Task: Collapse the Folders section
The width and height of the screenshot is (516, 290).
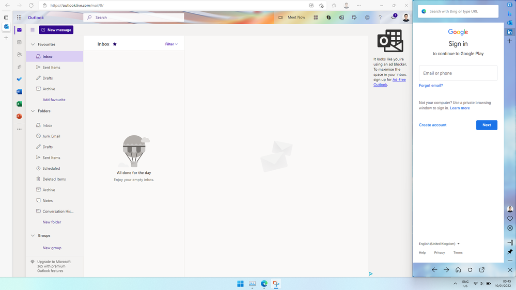Action: [33, 111]
